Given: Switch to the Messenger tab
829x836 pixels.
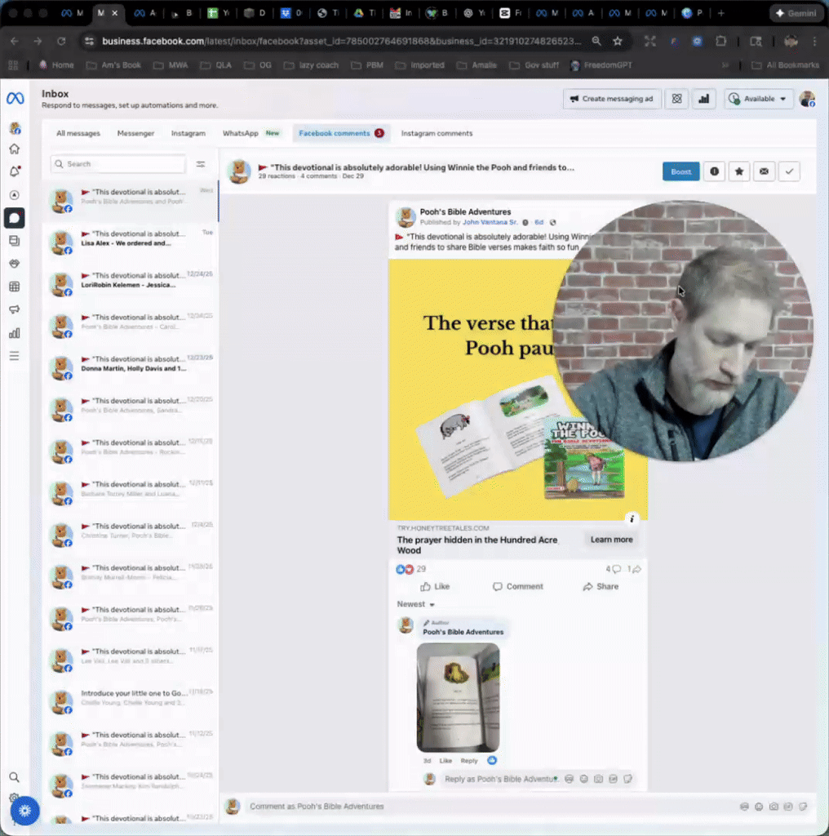Looking at the screenshot, I should (x=135, y=133).
